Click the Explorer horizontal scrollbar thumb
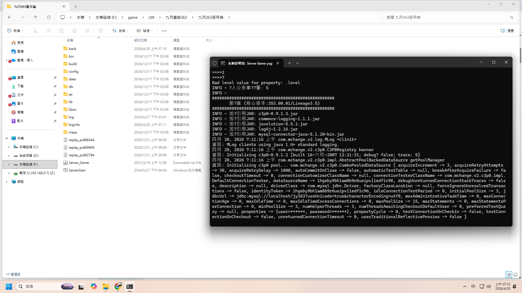522x293 pixels. (x=120, y=279)
